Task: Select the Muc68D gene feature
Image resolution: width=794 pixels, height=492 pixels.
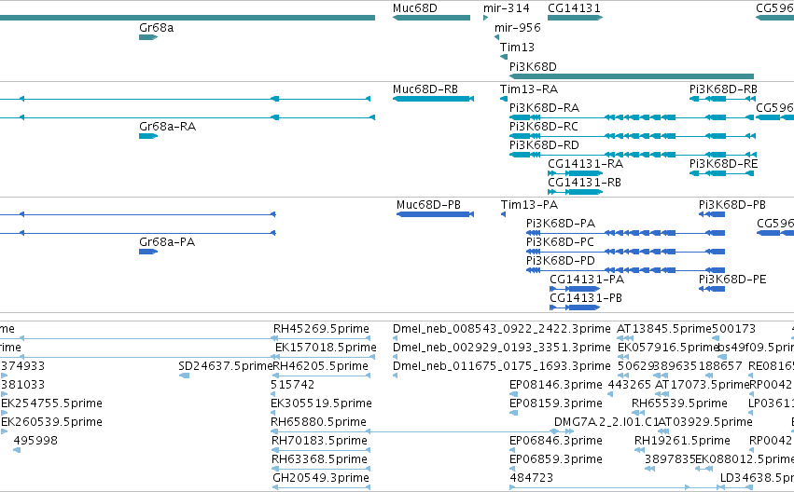Action: point(431,18)
